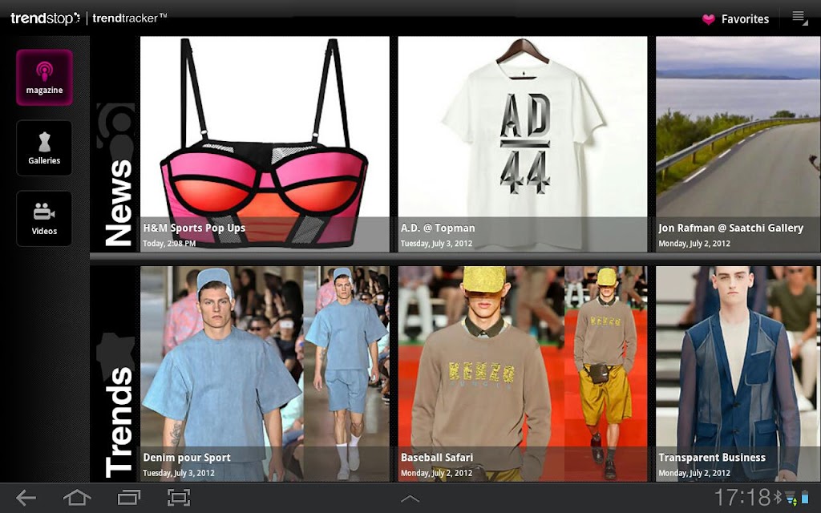Screen dimensions: 821x513
Task: Open the Videos section
Action: 45,219
